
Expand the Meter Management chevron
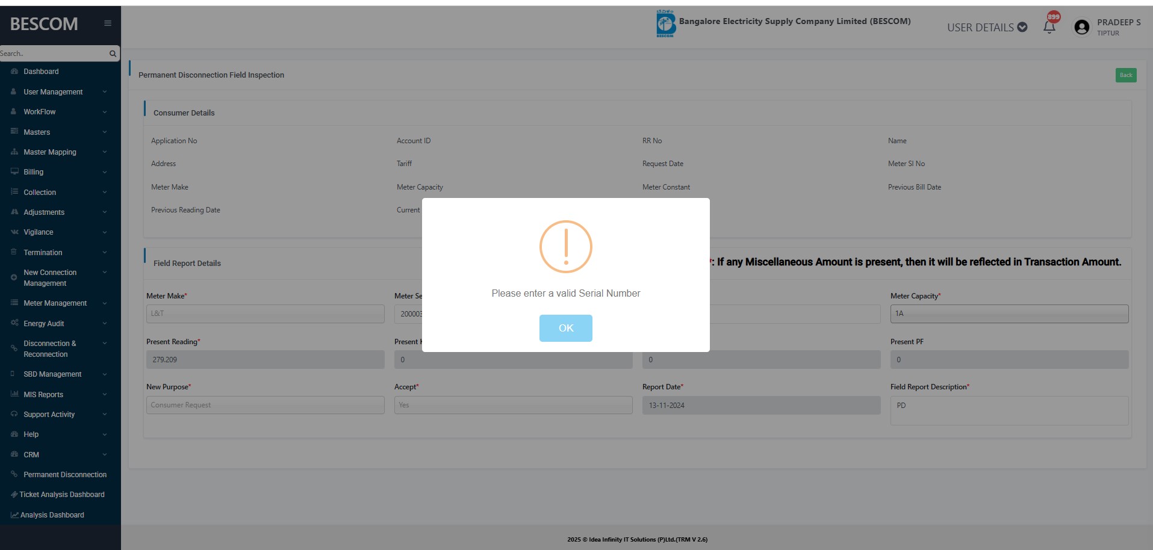[x=105, y=303]
